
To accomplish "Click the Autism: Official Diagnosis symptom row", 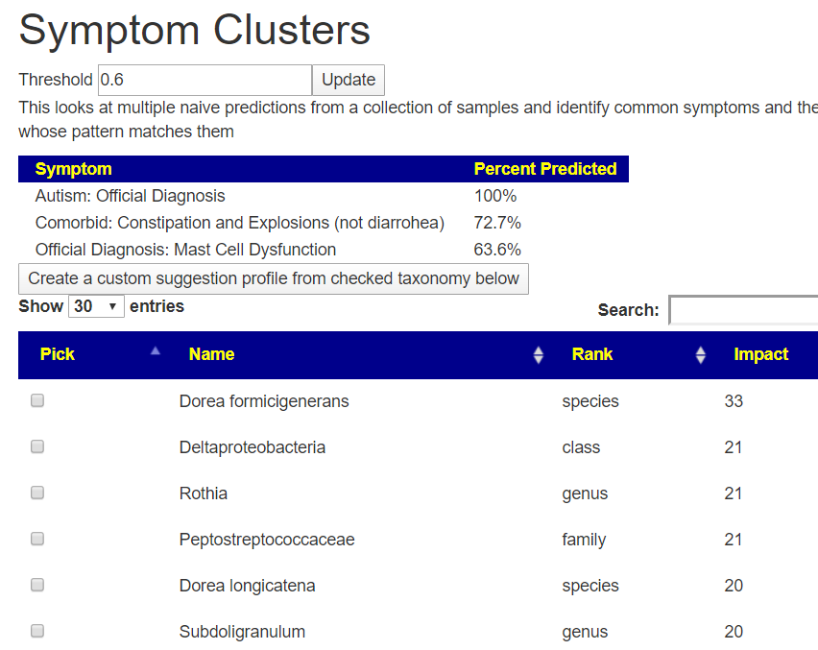I will pos(131,196).
